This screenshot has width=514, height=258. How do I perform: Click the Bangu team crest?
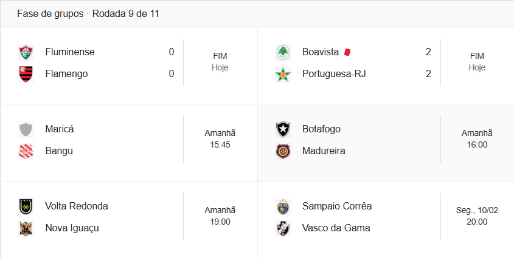point(26,151)
